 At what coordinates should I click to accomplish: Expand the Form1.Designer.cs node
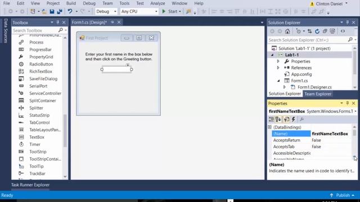click(284, 87)
